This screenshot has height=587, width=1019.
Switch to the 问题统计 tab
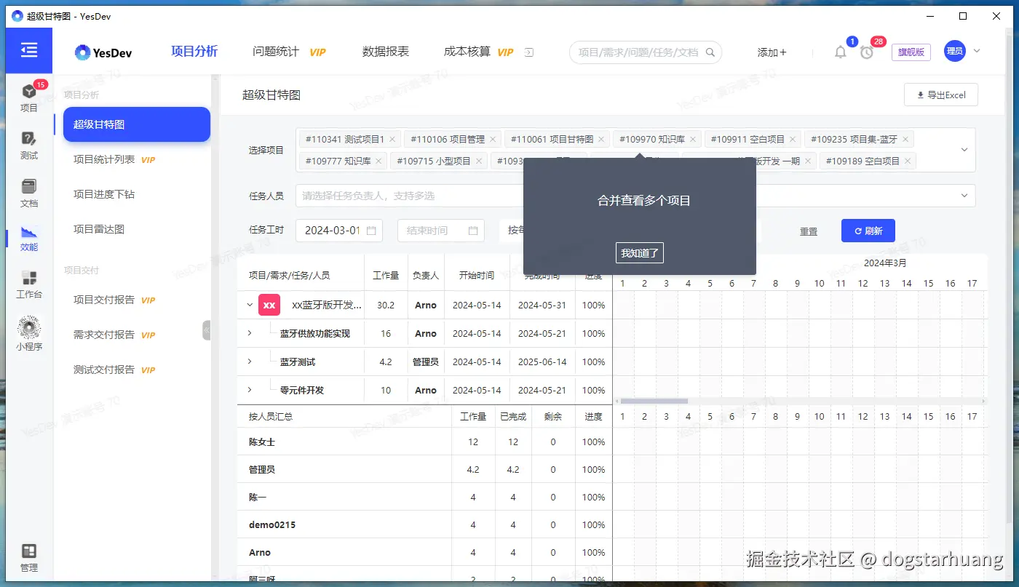tap(276, 52)
